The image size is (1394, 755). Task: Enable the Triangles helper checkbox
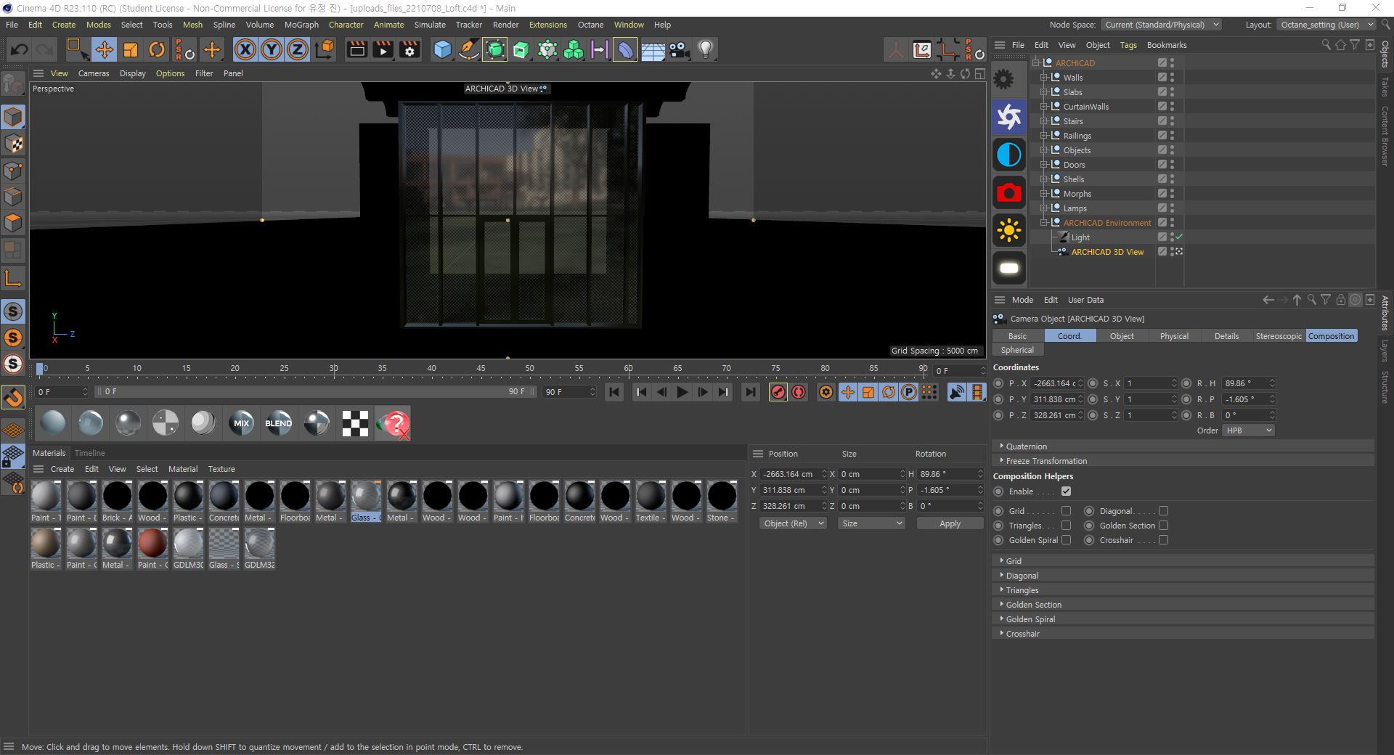tap(1066, 526)
